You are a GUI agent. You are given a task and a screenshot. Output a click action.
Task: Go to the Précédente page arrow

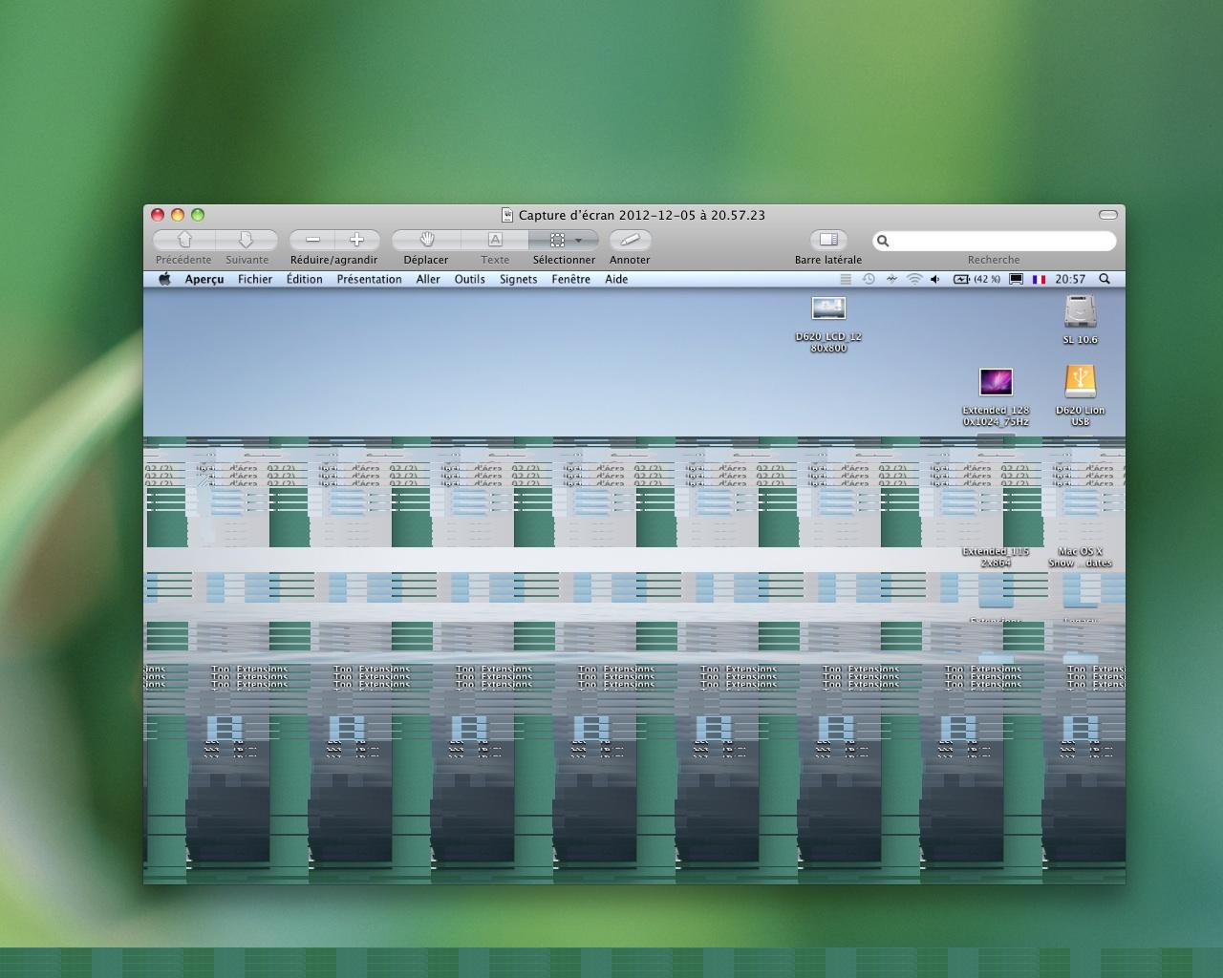[184, 240]
